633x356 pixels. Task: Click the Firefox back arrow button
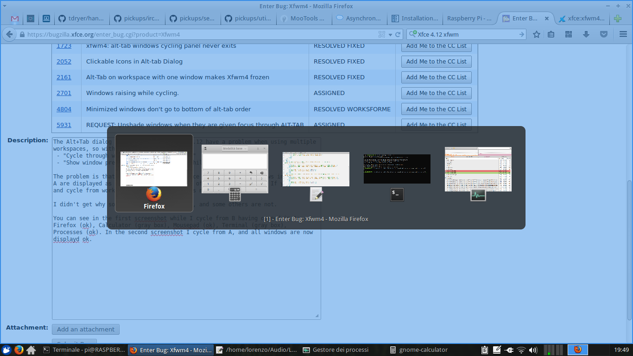point(9,34)
